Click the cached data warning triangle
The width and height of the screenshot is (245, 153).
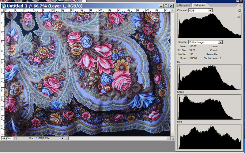click(x=239, y=17)
